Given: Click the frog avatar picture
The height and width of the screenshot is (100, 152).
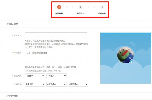Looking at the screenshot, I should point(125,55).
